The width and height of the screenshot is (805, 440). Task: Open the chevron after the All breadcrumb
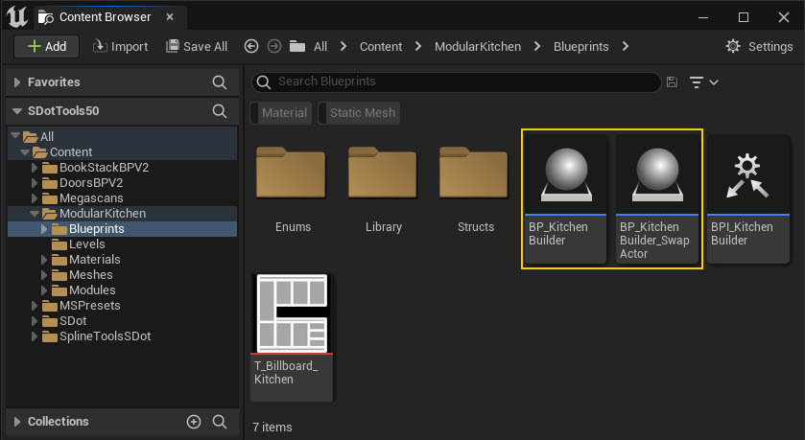pos(343,46)
